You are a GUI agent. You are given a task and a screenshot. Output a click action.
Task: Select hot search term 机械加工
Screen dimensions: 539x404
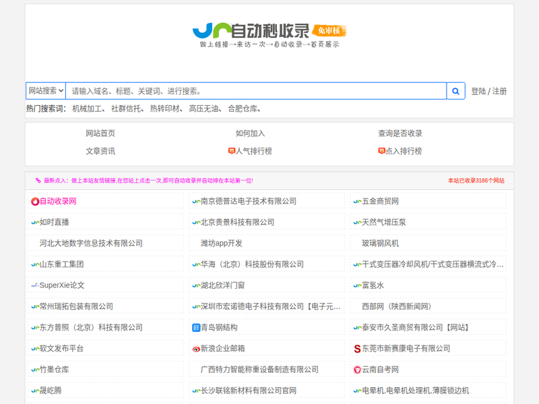(87, 109)
